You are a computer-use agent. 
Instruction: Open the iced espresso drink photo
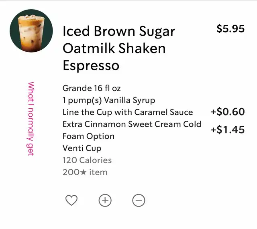coord(31,31)
